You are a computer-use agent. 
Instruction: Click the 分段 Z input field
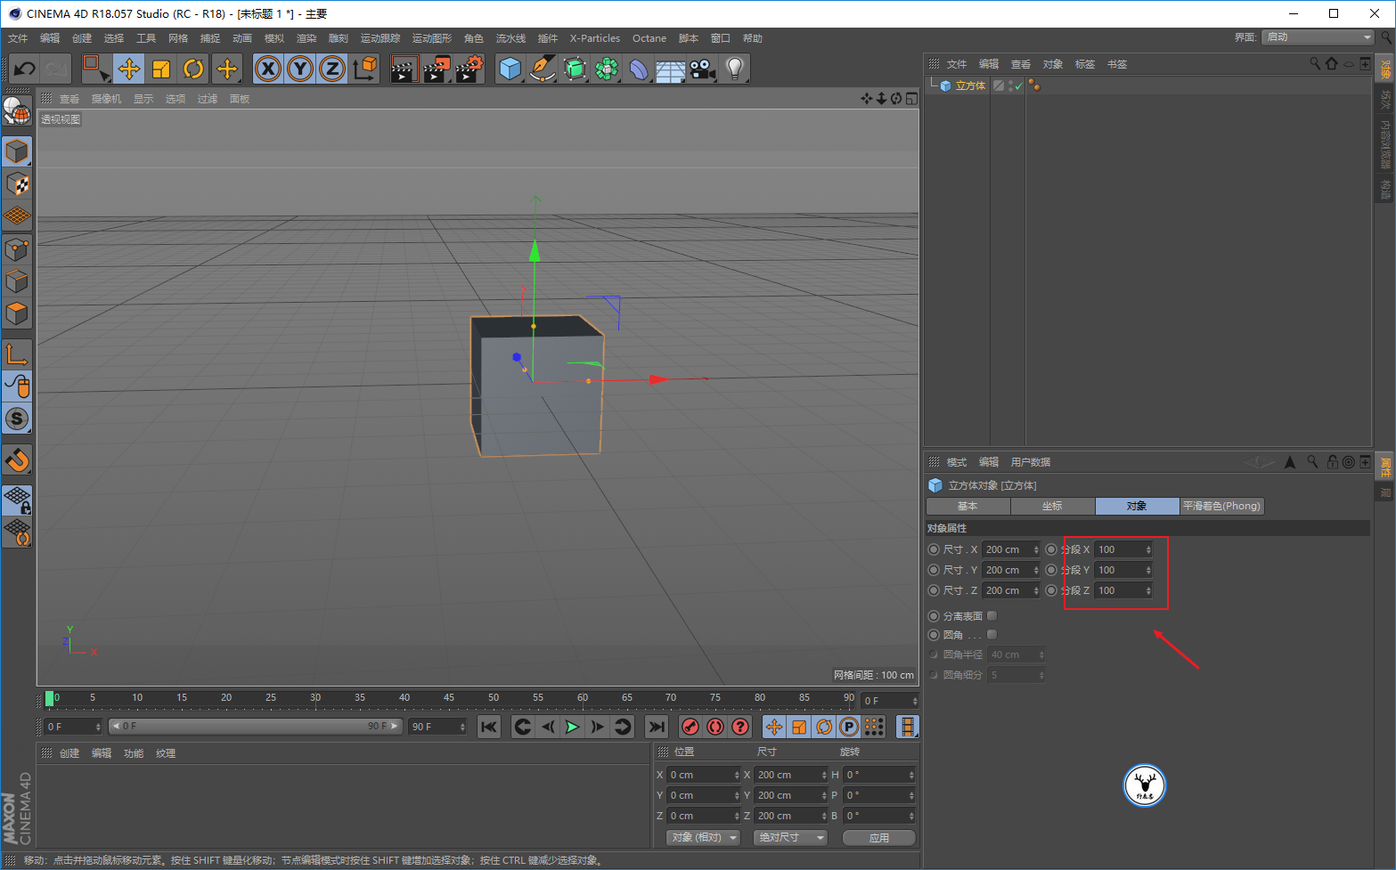pos(1119,590)
